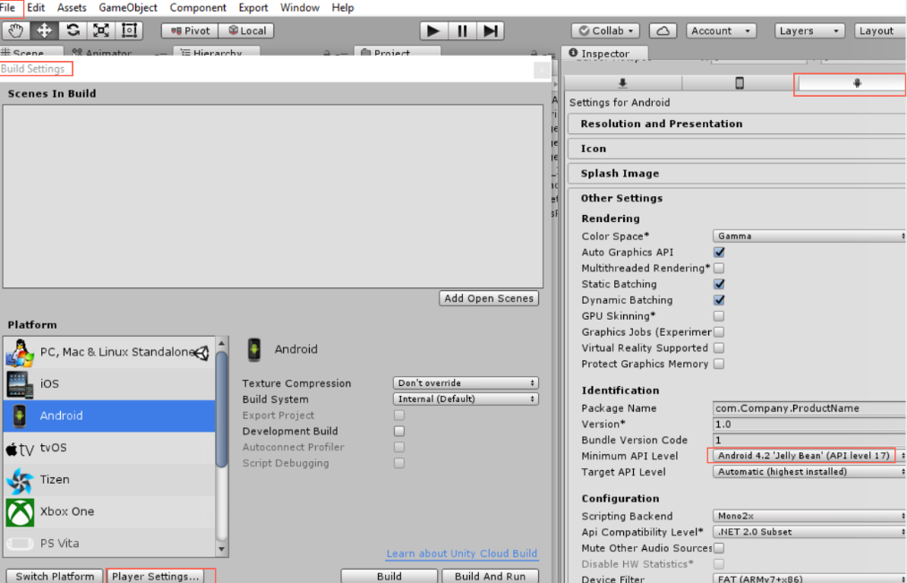Open Build System dropdown
Screen dimensions: 907x583
466,399
